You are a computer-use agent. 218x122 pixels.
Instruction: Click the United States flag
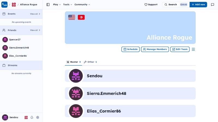72,17
